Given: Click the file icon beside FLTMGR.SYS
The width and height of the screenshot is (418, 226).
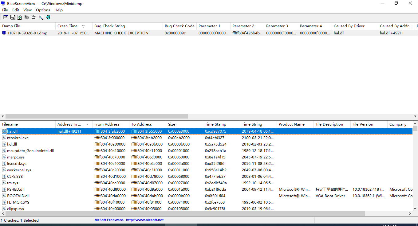Looking at the screenshot, I should tap(4, 202).
